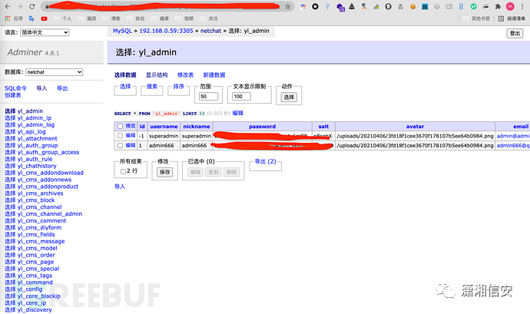Screen dimensions: 530x314
Task: Open the yl_chathistory table in sidebar
Action: (37, 166)
